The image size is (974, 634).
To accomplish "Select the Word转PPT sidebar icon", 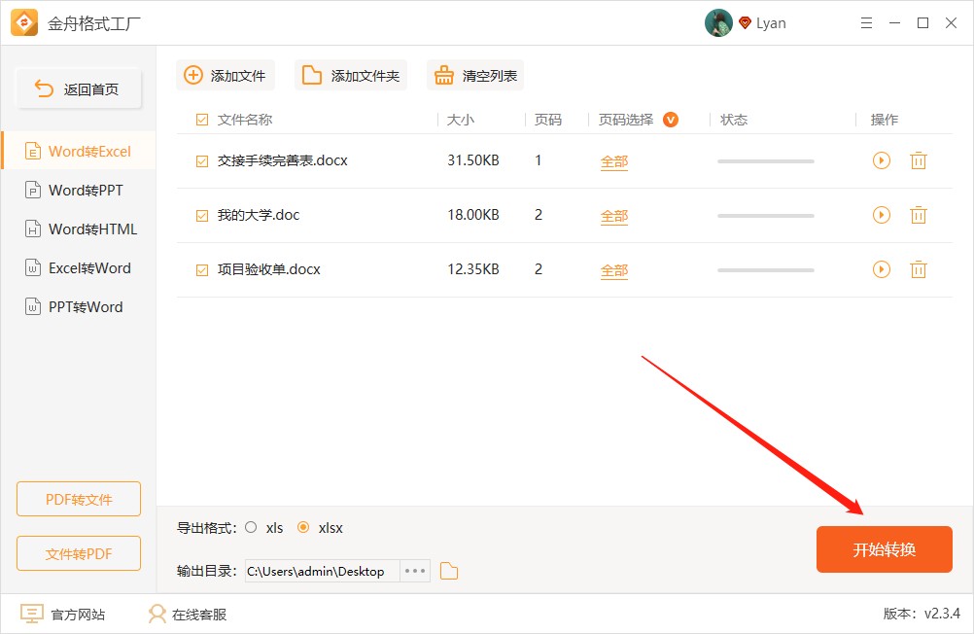I will pos(35,190).
